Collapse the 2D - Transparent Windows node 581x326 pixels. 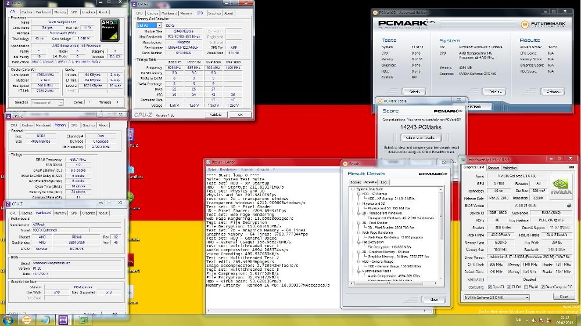[358, 213]
